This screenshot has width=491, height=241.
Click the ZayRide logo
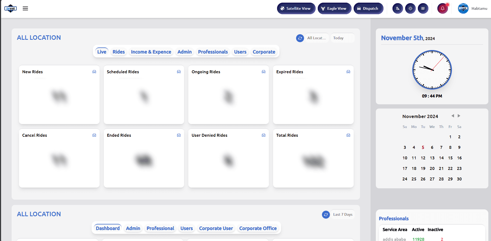pyautogui.click(x=11, y=8)
